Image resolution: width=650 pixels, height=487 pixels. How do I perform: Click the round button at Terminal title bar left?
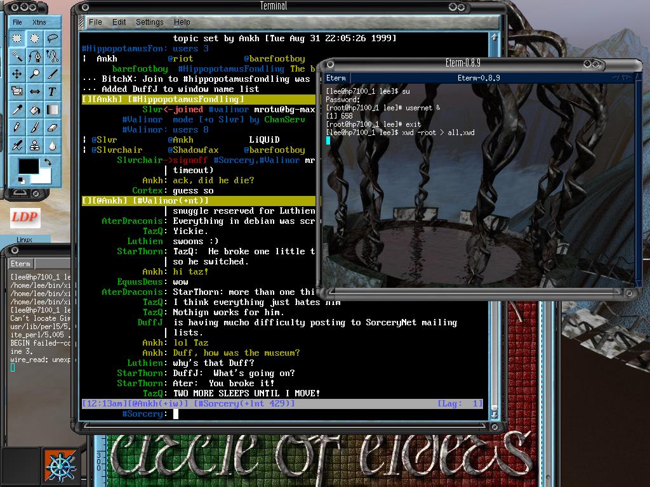85,7
